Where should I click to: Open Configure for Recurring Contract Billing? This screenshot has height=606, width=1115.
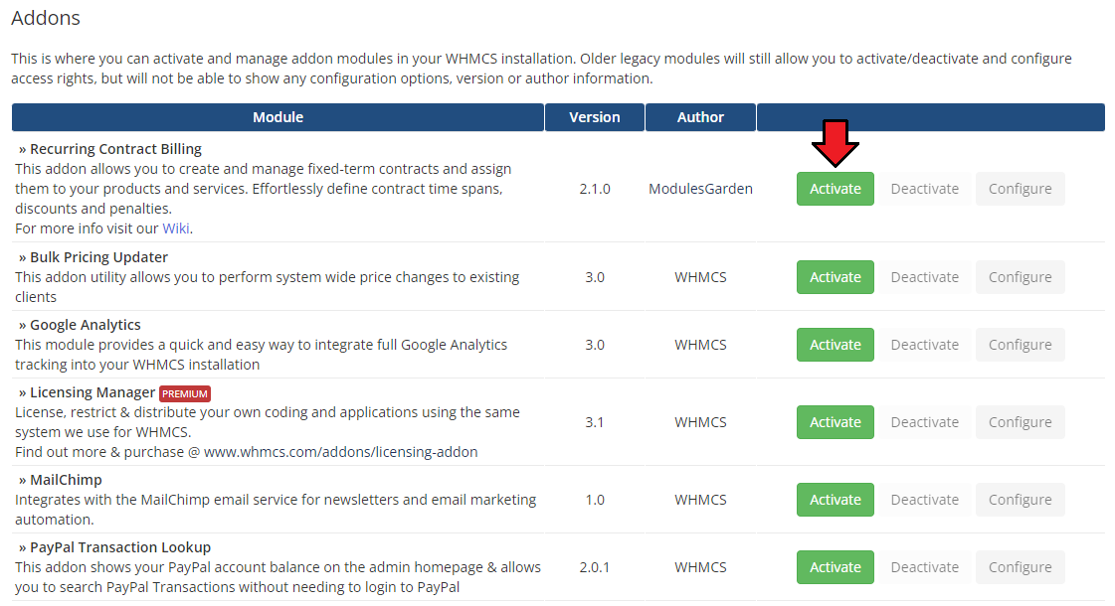coord(1020,189)
